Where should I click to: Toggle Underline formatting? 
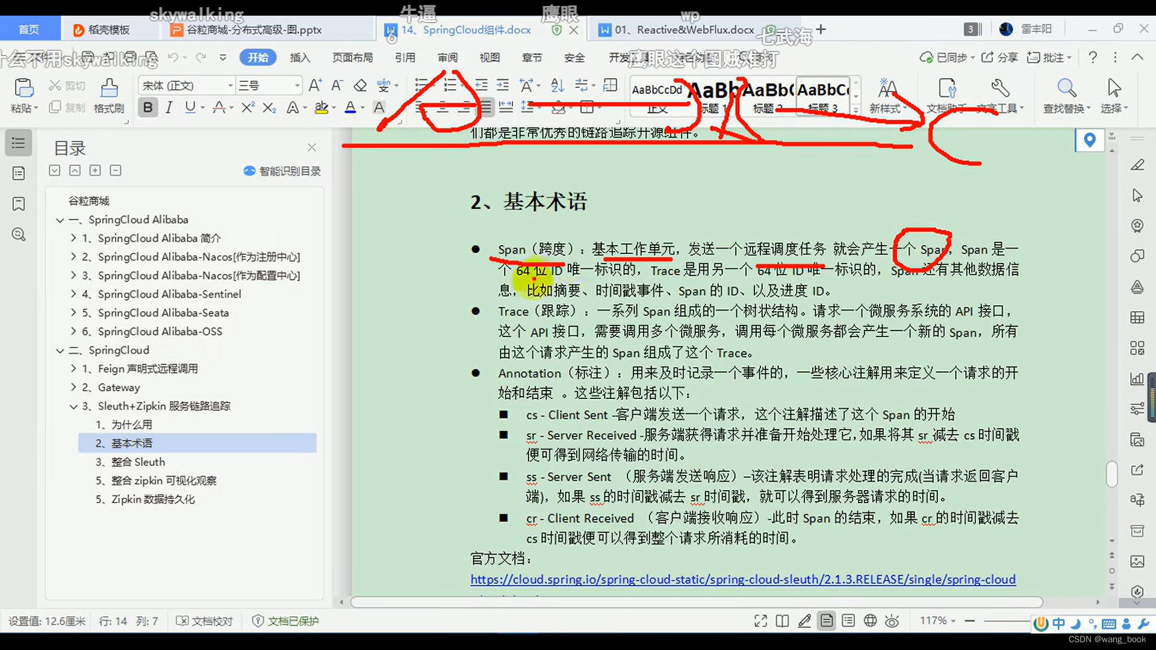pos(190,108)
